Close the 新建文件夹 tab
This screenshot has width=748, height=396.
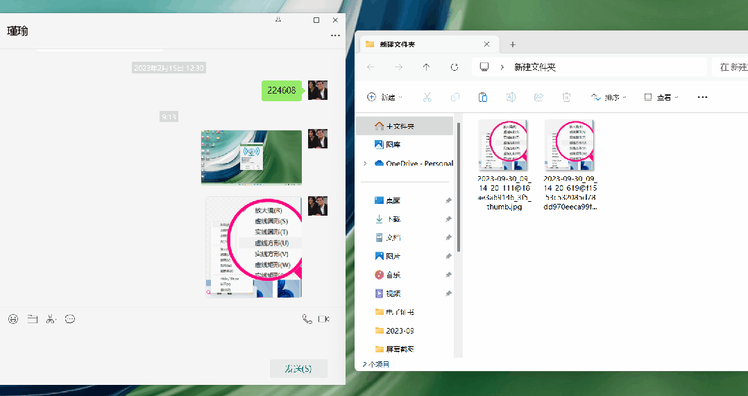(486, 44)
